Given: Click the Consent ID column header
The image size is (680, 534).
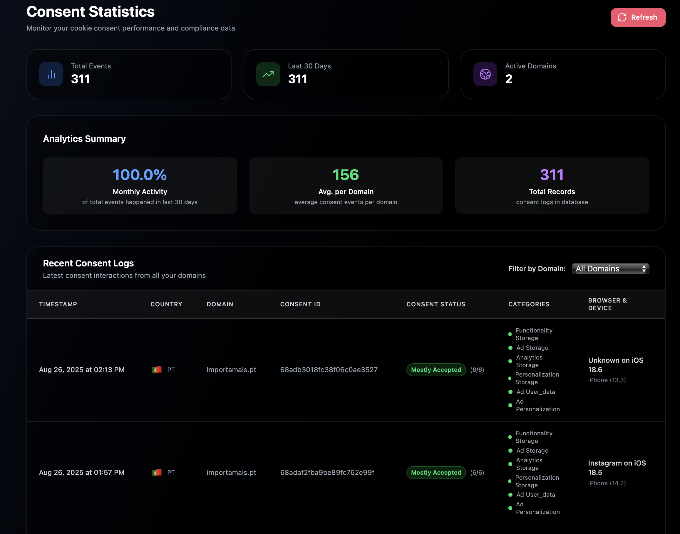Looking at the screenshot, I should 300,304.
